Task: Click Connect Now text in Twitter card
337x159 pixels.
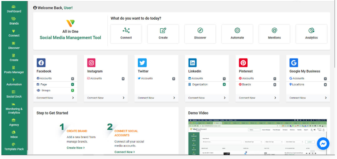Action: pos(146,98)
